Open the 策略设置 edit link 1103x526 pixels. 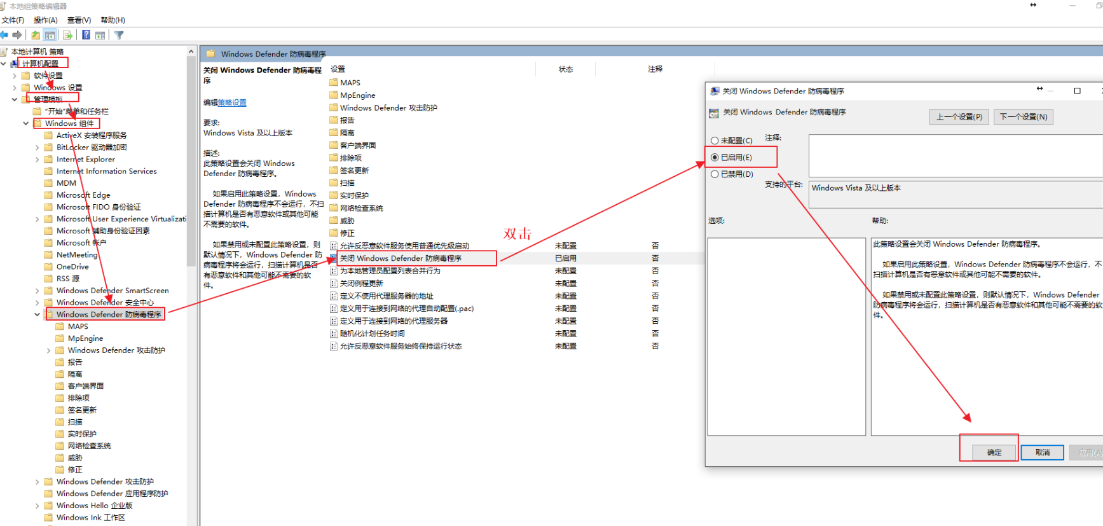click(x=232, y=102)
